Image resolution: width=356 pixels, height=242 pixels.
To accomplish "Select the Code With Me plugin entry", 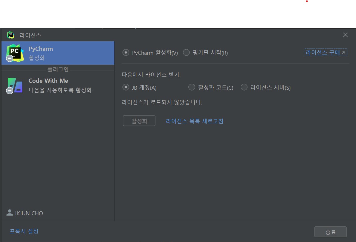I will (58, 85).
